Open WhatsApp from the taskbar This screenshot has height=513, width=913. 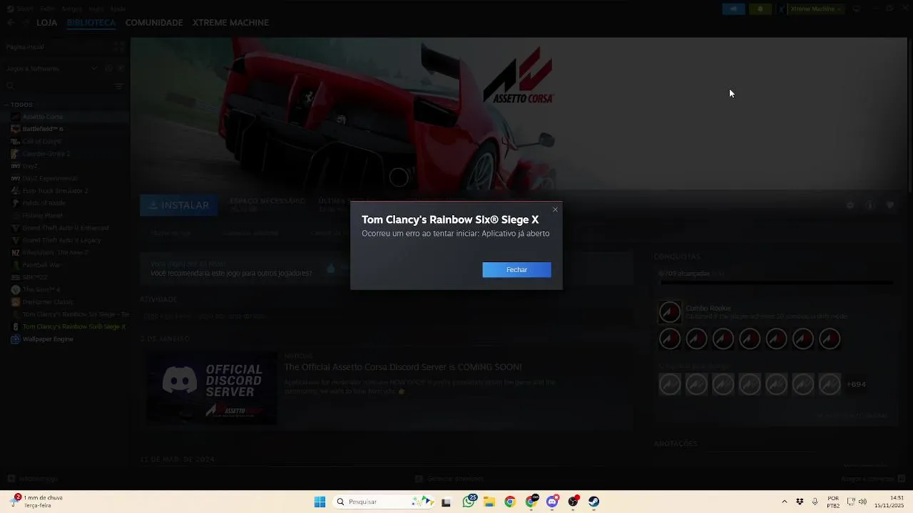pos(469,502)
